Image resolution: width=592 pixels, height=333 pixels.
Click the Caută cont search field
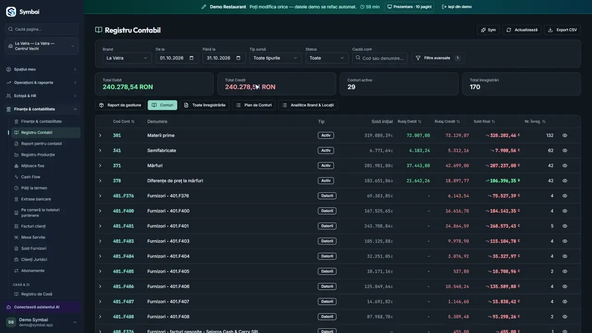click(x=380, y=58)
